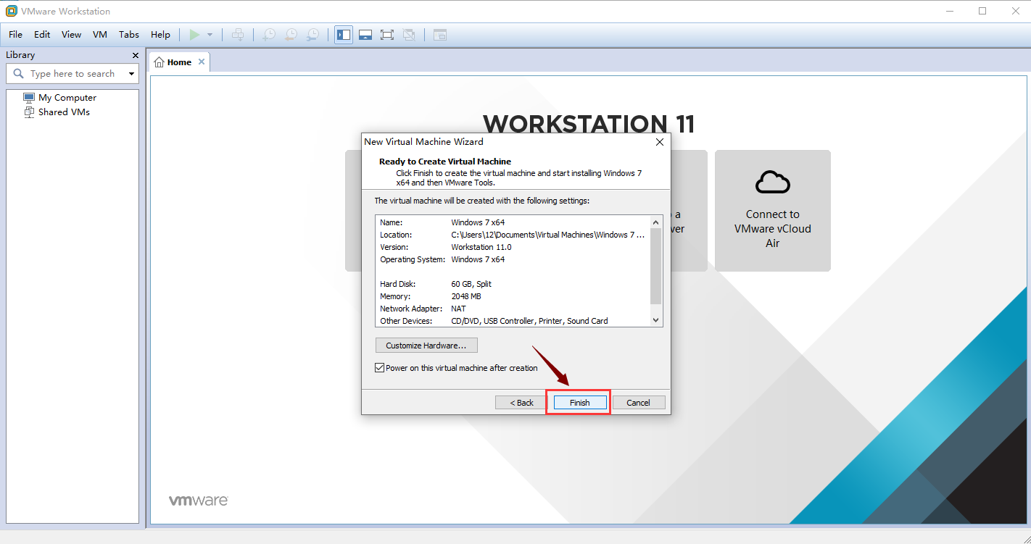This screenshot has width=1031, height=544.
Task: Open the power options dropdown arrow
Action: click(x=210, y=35)
